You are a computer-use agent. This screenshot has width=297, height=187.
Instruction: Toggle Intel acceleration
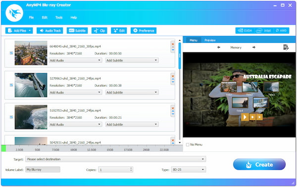tap(263, 31)
